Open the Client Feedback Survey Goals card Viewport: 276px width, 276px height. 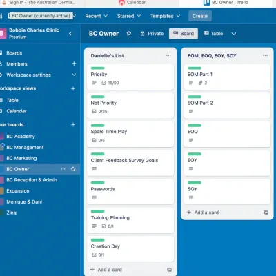tap(130, 163)
